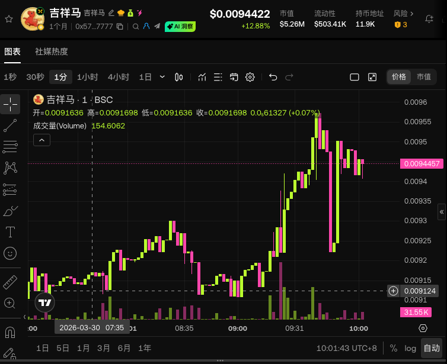Open the time axis settings hexagon icon
The height and width of the screenshot is (364, 447).
(x=423, y=328)
